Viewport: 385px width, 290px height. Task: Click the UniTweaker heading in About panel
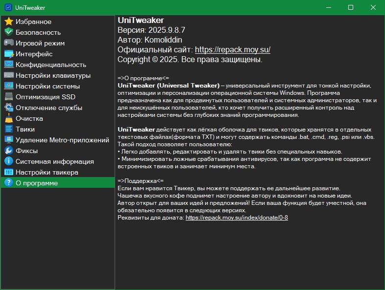click(x=141, y=20)
